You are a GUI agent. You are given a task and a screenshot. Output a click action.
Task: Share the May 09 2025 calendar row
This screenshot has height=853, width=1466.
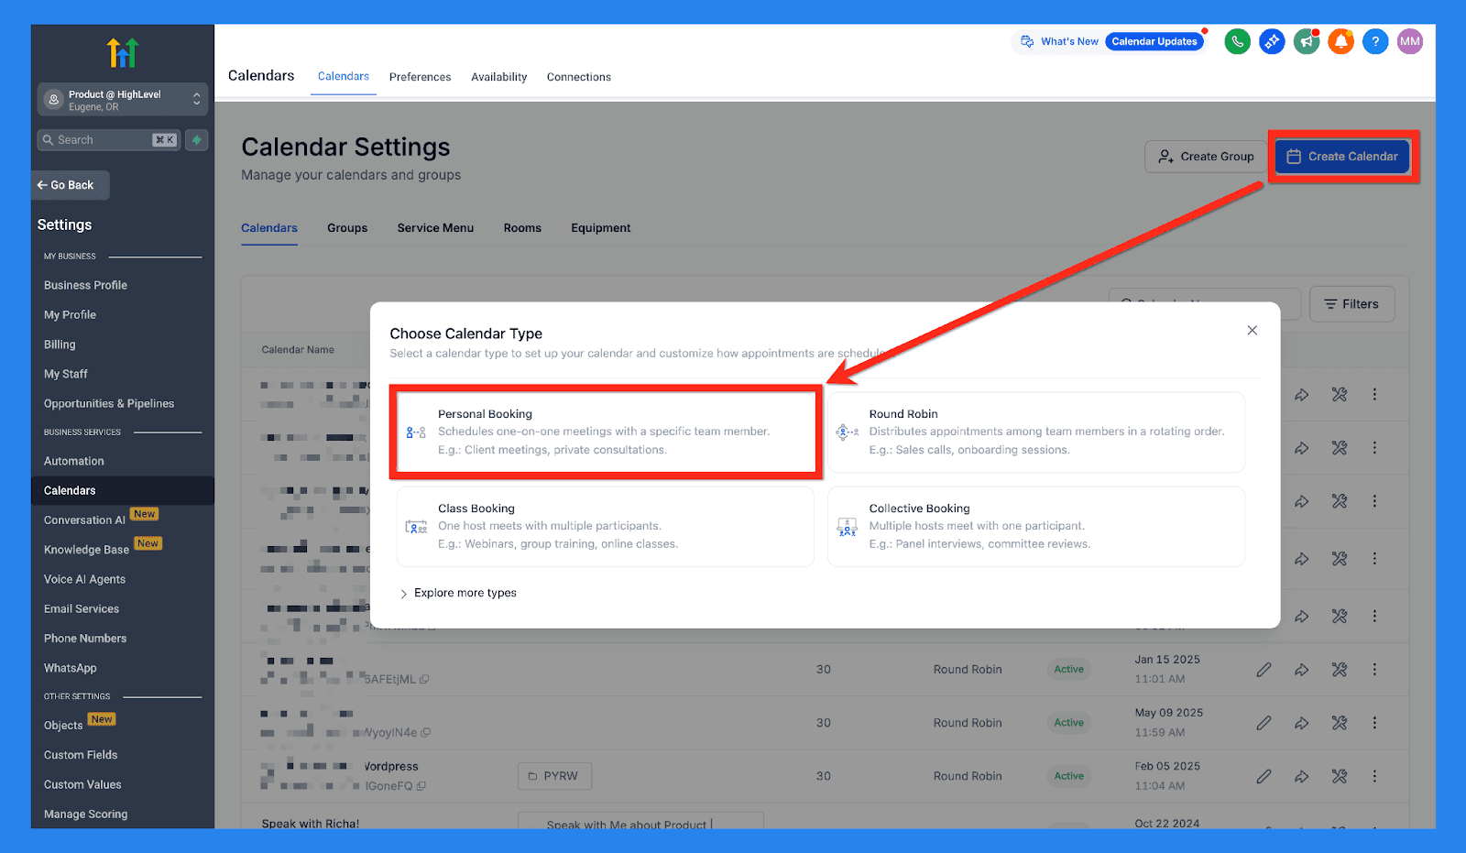point(1301,723)
